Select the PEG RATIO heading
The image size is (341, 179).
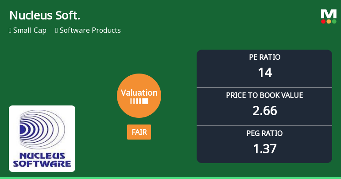264,133
